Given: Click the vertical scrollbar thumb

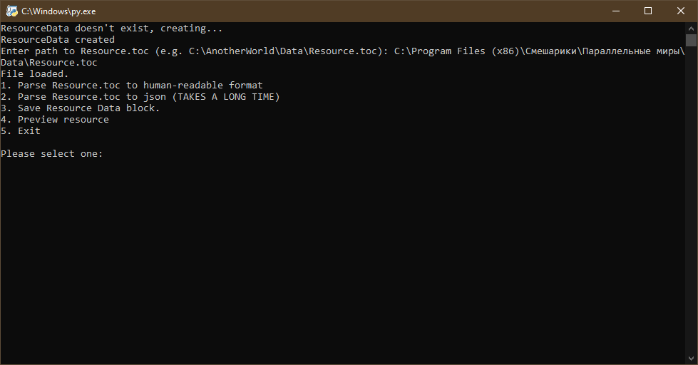Looking at the screenshot, I should click(691, 40).
